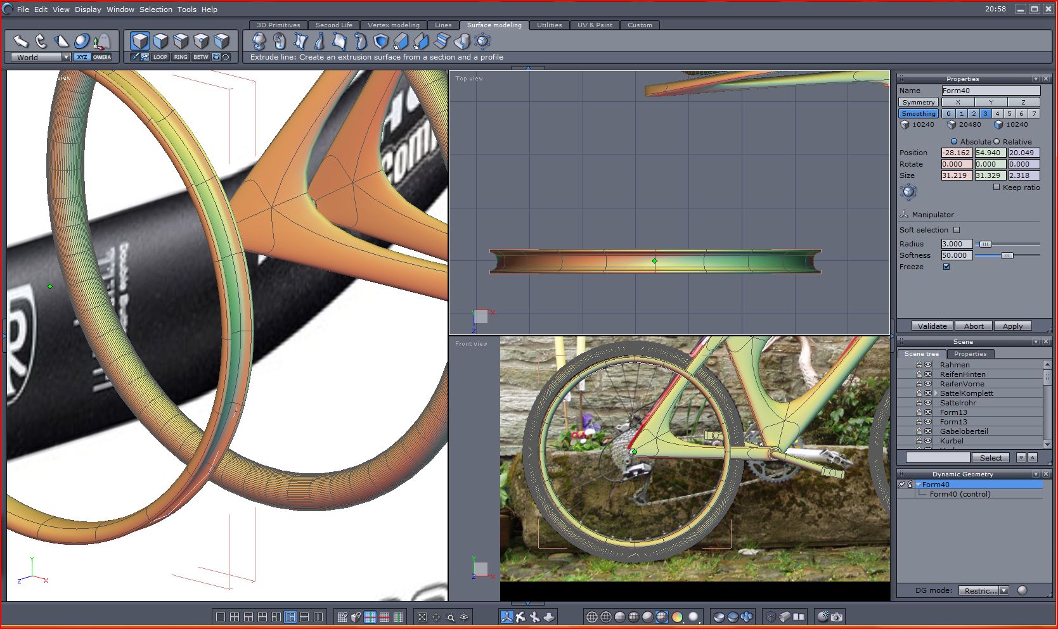Click the eye view icon in bottom bar
Screen dimensions: 1058x629
pyautogui.click(x=464, y=617)
